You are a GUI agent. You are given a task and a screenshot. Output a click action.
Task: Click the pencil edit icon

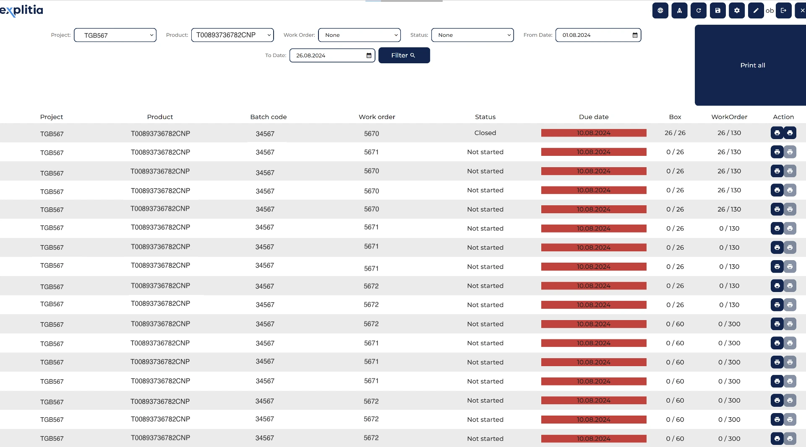click(756, 10)
